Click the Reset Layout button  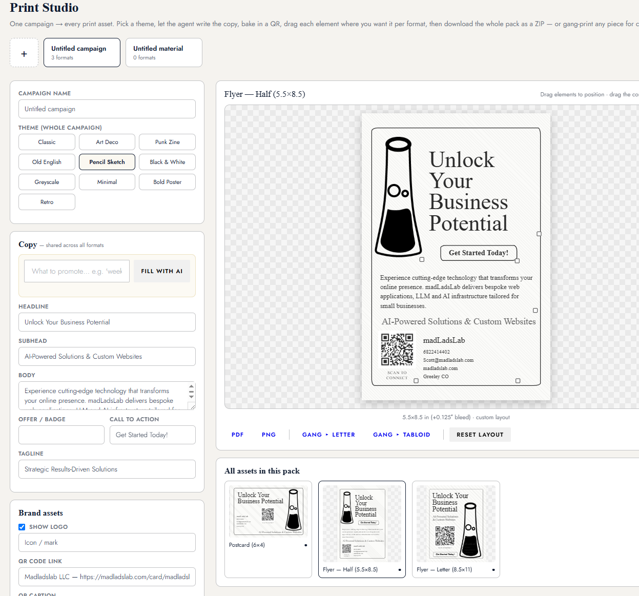click(x=480, y=435)
